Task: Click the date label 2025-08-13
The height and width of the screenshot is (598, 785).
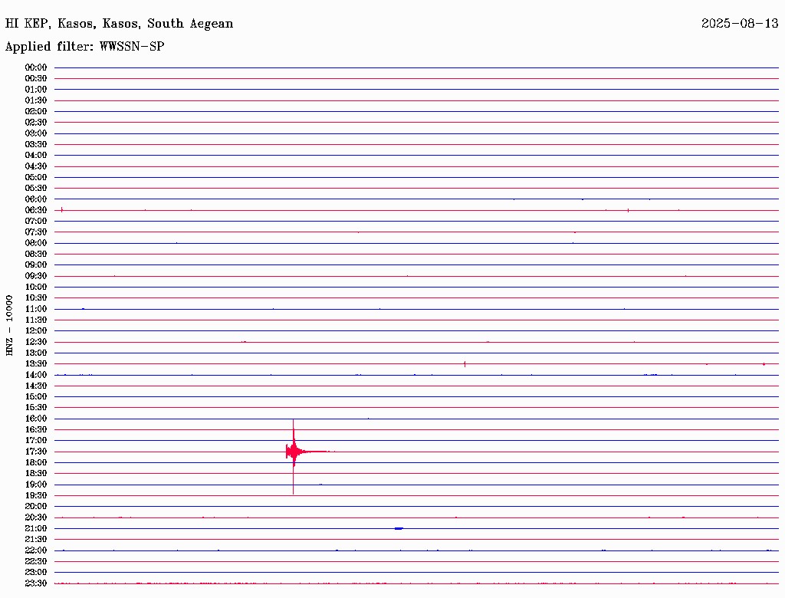Action: pyautogui.click(x=740, y=23)
